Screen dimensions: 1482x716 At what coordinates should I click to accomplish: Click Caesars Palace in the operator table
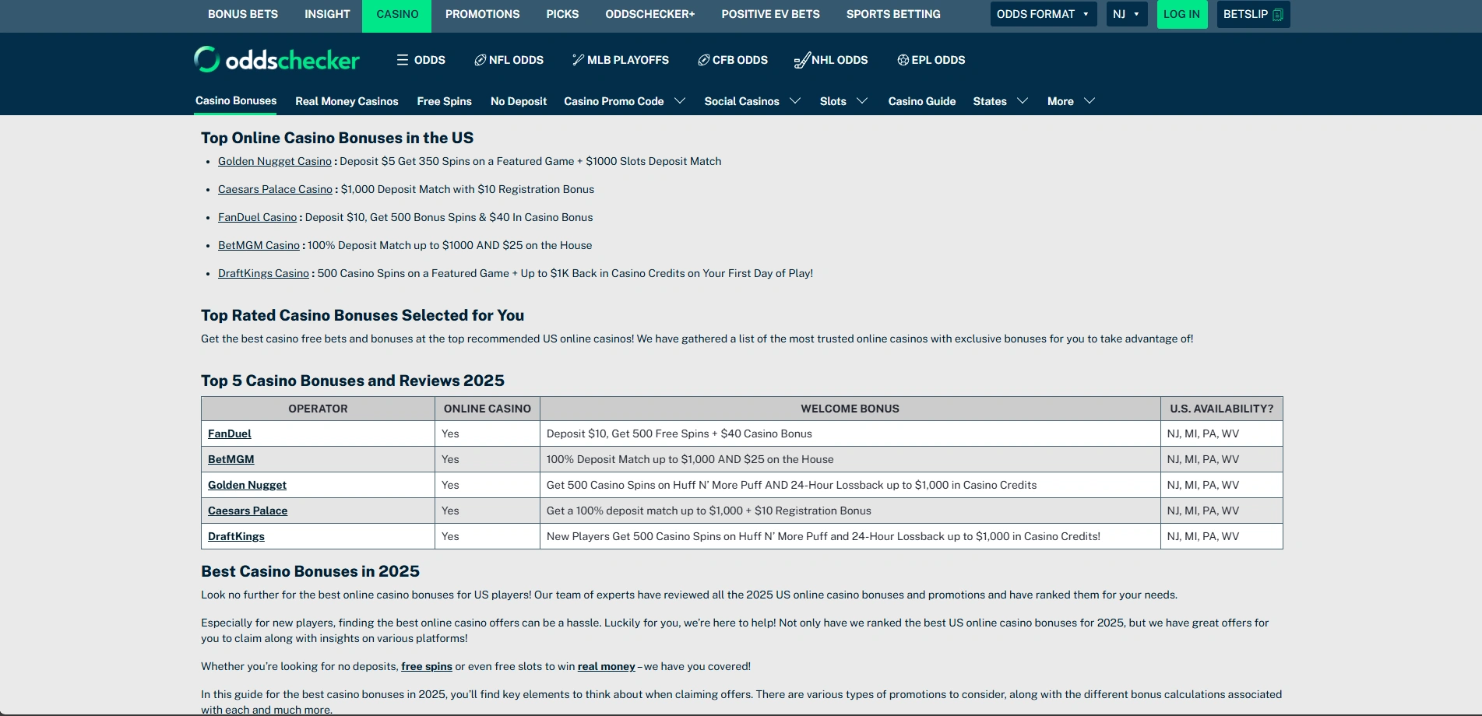tap(248, 511)
